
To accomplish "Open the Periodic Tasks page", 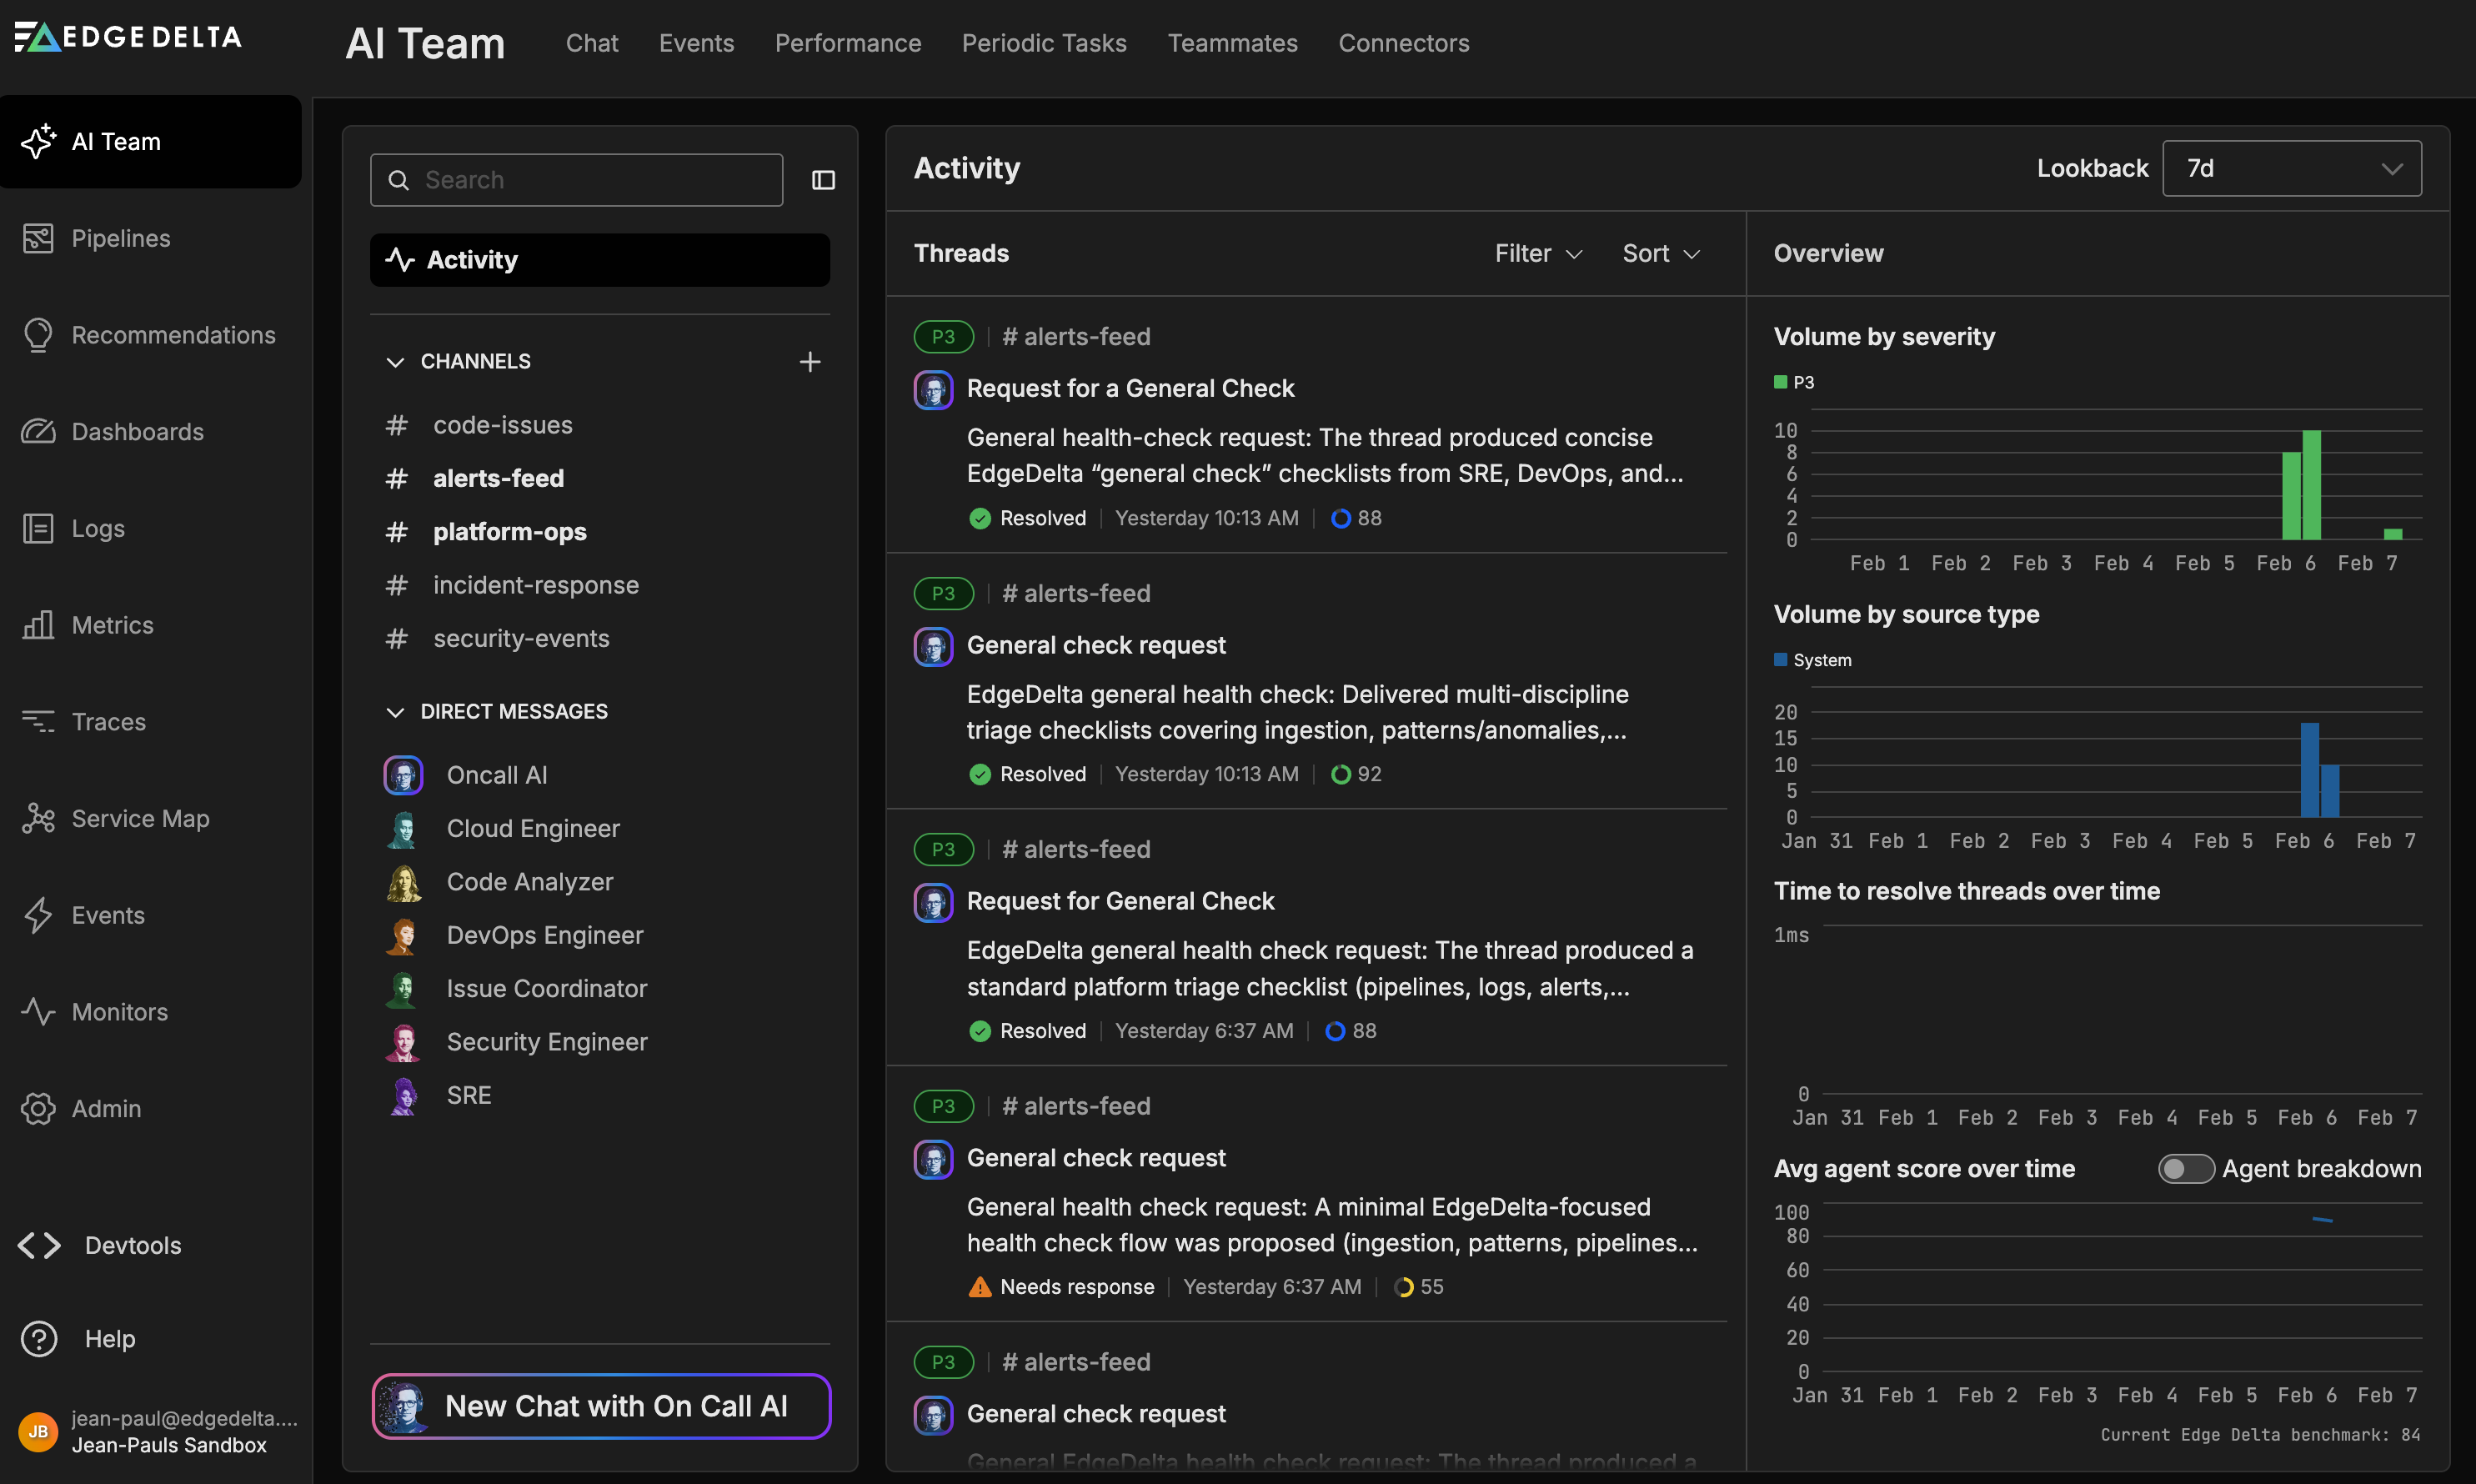I will coord(1043,43).
